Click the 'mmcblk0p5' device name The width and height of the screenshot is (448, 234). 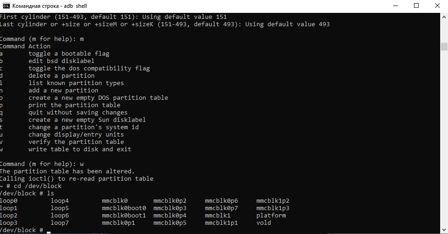pos(170,223)
